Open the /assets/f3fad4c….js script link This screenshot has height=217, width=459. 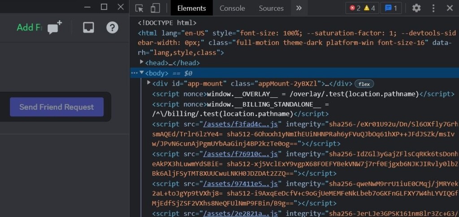pyautogui.click(x=242, y=124)
